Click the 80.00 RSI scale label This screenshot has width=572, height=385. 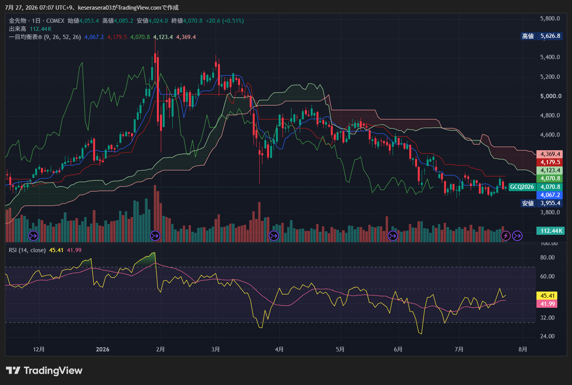547,257
